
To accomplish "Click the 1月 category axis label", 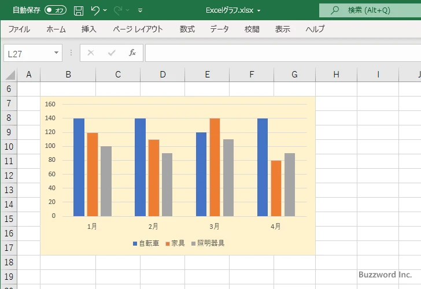I will tap(92, 227).
